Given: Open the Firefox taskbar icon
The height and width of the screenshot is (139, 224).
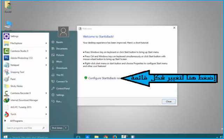Looking at the screenshot, I should (x=114, y=137).
